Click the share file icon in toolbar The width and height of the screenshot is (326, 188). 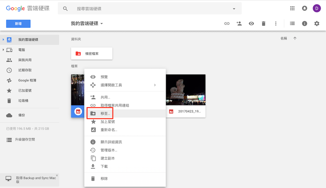239,23
